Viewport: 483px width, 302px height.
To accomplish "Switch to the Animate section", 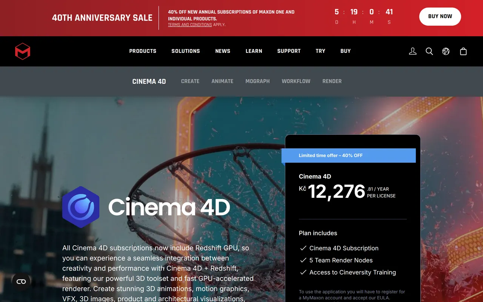I will point(222,81).
